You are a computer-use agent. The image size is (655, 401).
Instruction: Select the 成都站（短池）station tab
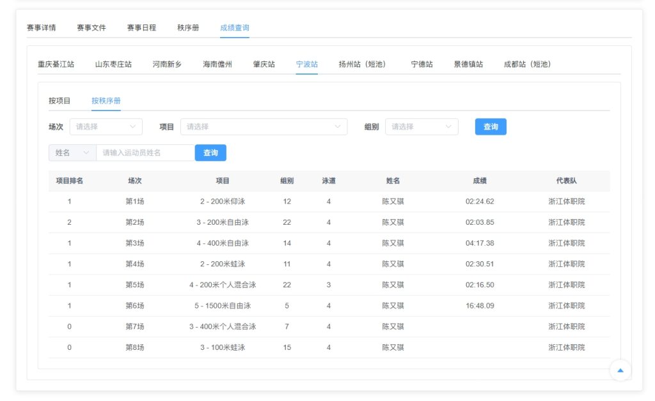[x=527, y=64]
